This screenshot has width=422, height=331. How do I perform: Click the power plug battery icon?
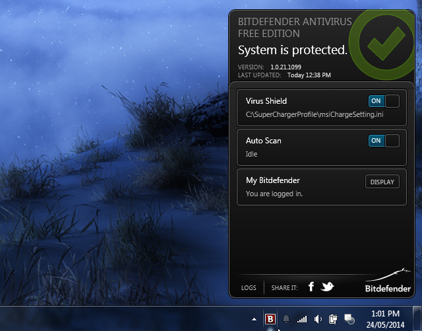click(333, 319)
